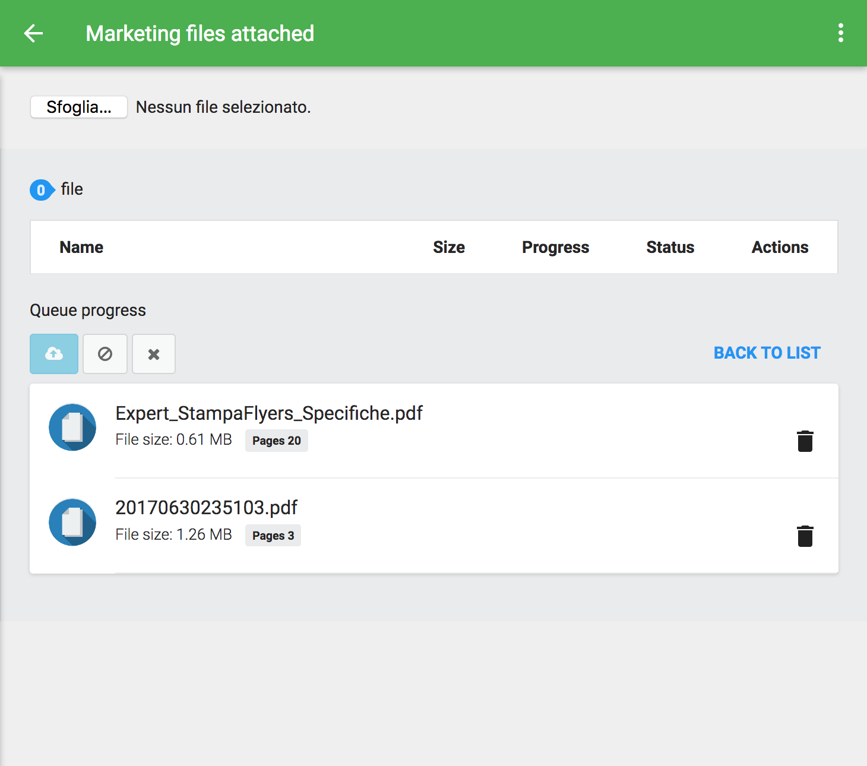The image size is (867, 766).
Task: Select the Expert_StampaFlyers_Specifiche.pdf file name
Action: 268,413
